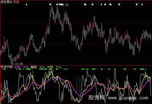Open the www.gupang.com watermark link

[128, 97]
